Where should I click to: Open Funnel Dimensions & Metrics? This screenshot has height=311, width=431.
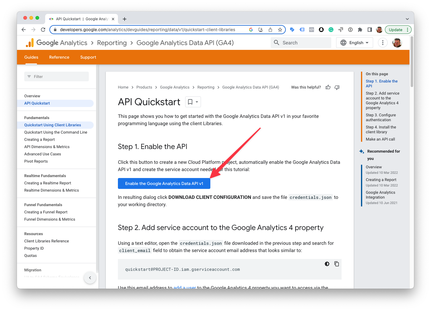coord(50,219)
